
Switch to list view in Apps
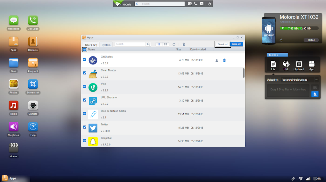[159, 44]
